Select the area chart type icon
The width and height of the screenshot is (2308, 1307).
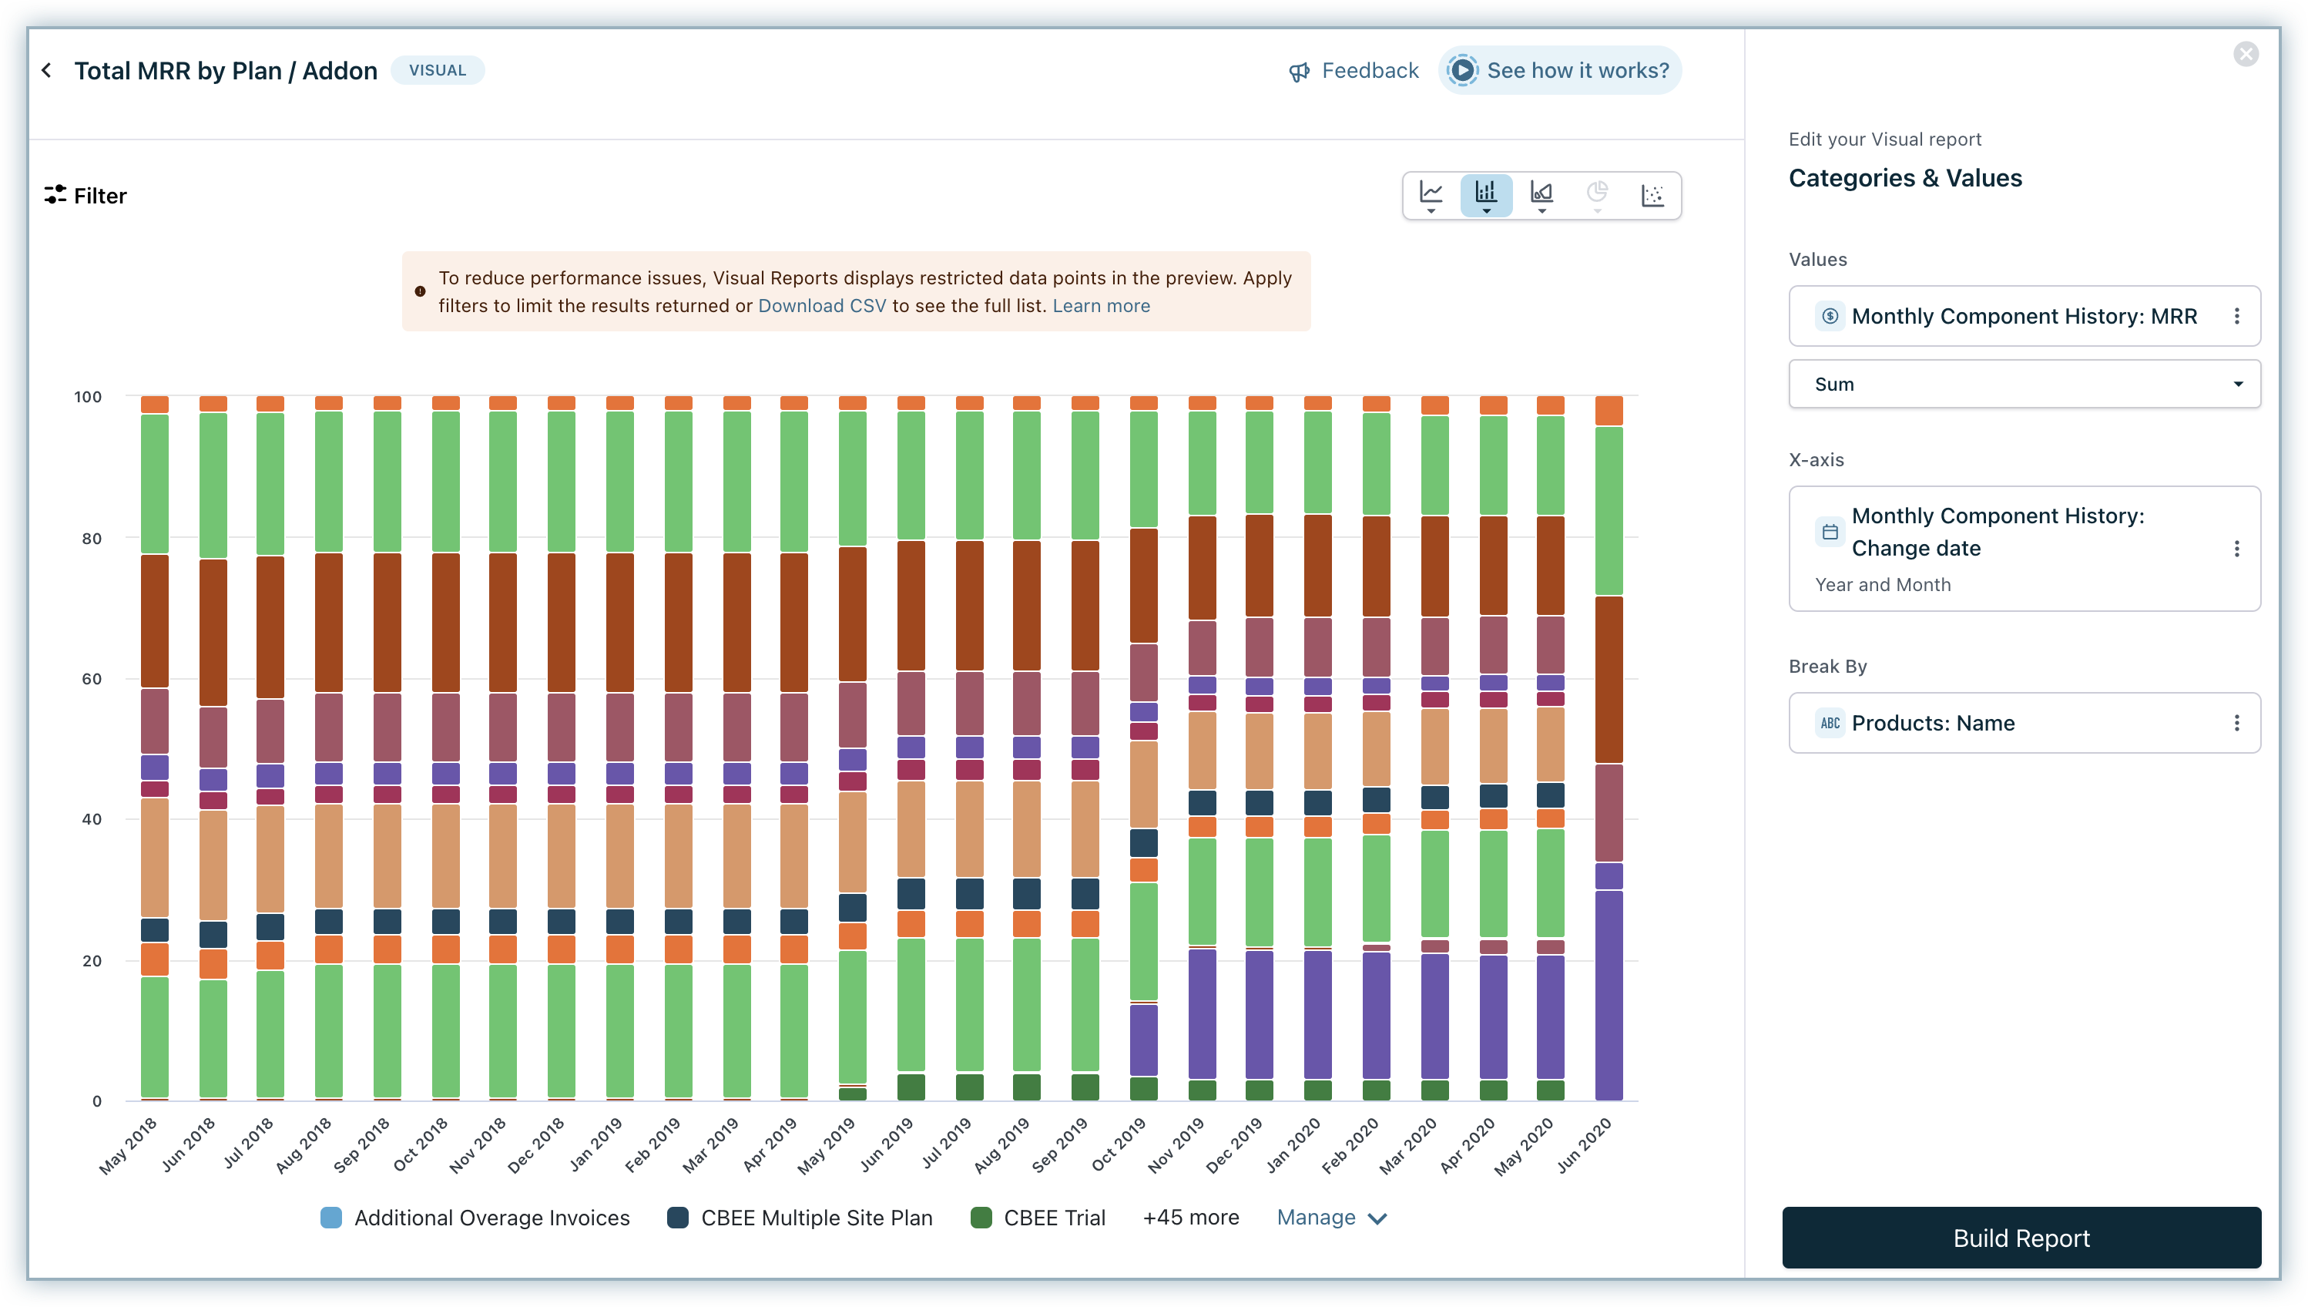tap(1541, 194)
